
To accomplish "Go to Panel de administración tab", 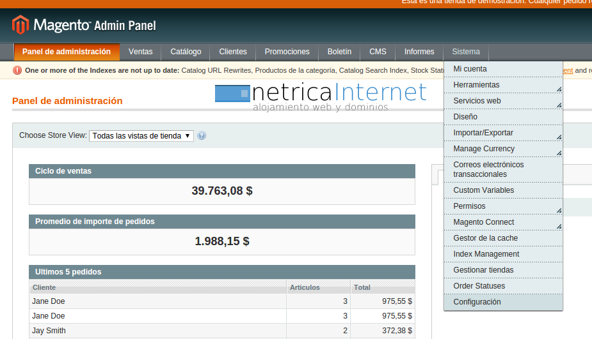I will tap(67, 52).
